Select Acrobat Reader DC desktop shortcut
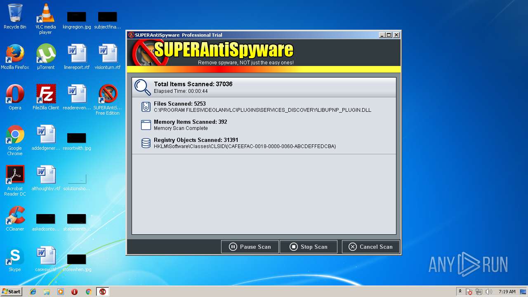This screenshot has height=297, width=528. pyautogui.click(x=15, y=180)
